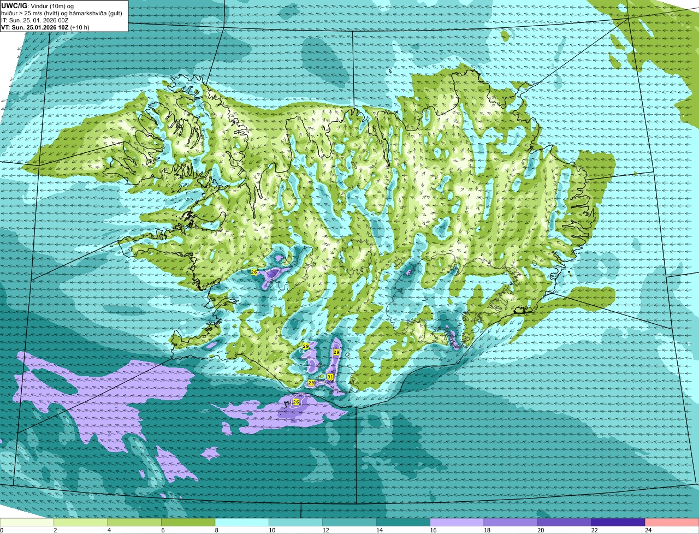The image size is (699, 534).
Task: Click the title text "UWC/IG: Vindur (10m) og"
Action: tap(37, 5)
